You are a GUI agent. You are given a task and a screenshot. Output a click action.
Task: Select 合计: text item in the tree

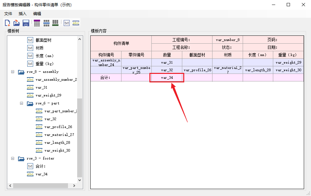40,166
